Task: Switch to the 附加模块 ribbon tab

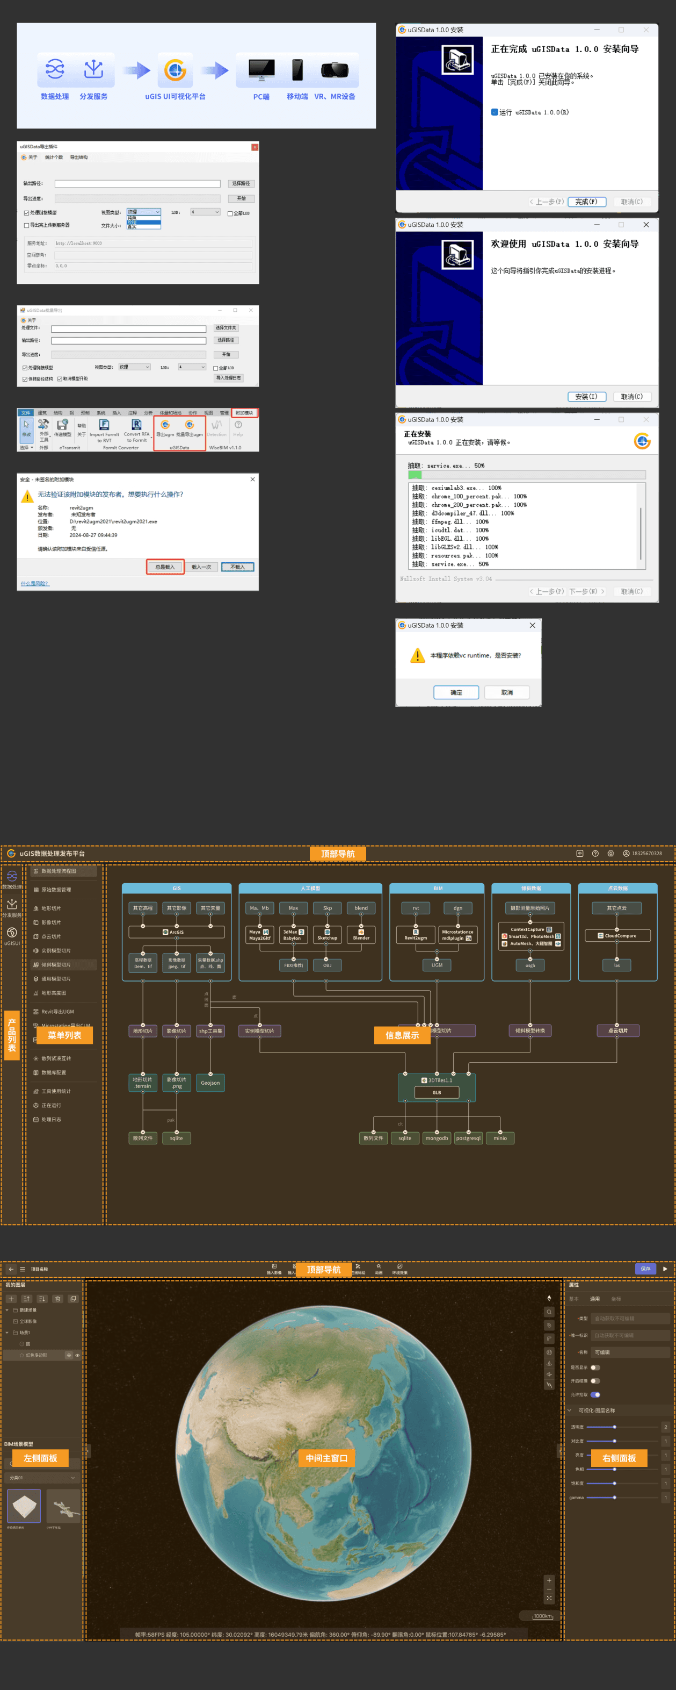Action: pos(244,413)
